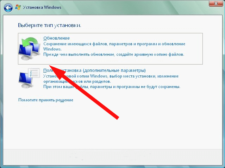225x168 pixels.
Task: Click the heading Выберите тип установки
Action: point(50,25)
